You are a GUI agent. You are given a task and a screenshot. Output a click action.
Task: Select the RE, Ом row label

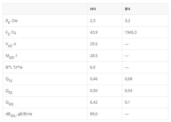click(x=11, y=21)
